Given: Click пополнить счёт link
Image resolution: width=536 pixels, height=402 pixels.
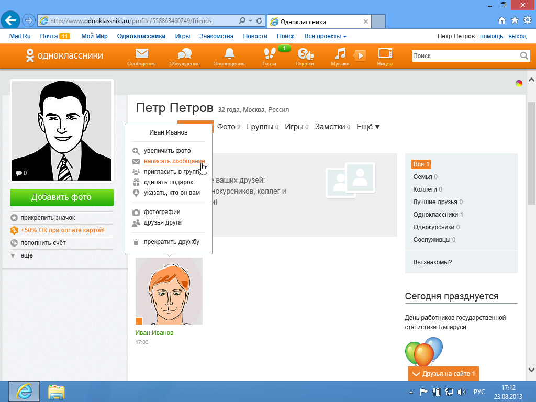Looking at the screenshot, I should coord(43,243).
